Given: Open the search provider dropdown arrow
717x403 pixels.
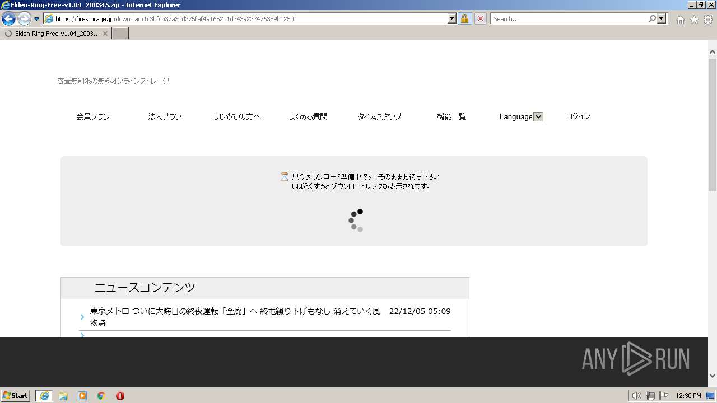Looking at the screenshot, I should coord(662,18).
